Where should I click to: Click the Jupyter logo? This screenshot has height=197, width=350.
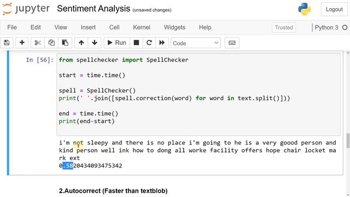26,9
